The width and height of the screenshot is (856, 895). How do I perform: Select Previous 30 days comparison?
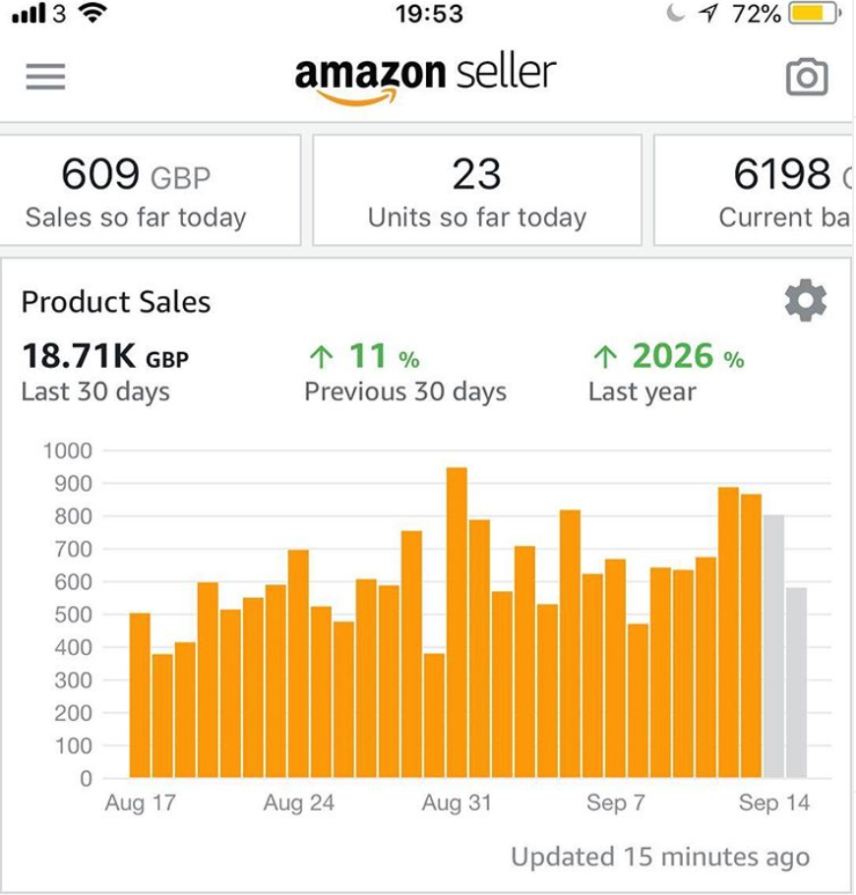(x=405, y=372)
